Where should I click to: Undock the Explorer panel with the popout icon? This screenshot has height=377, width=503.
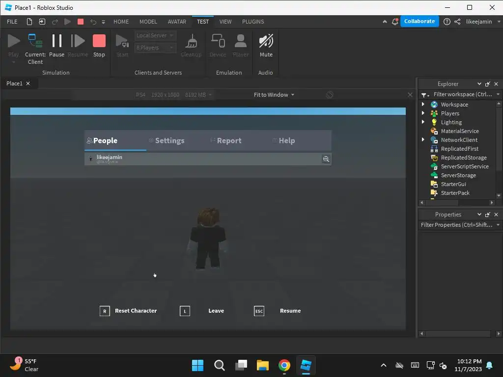click(x=488, y=84)
